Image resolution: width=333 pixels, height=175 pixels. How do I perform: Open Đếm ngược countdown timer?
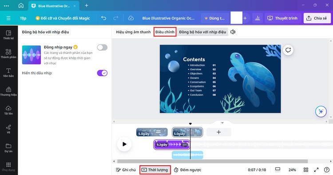(187, 170)
